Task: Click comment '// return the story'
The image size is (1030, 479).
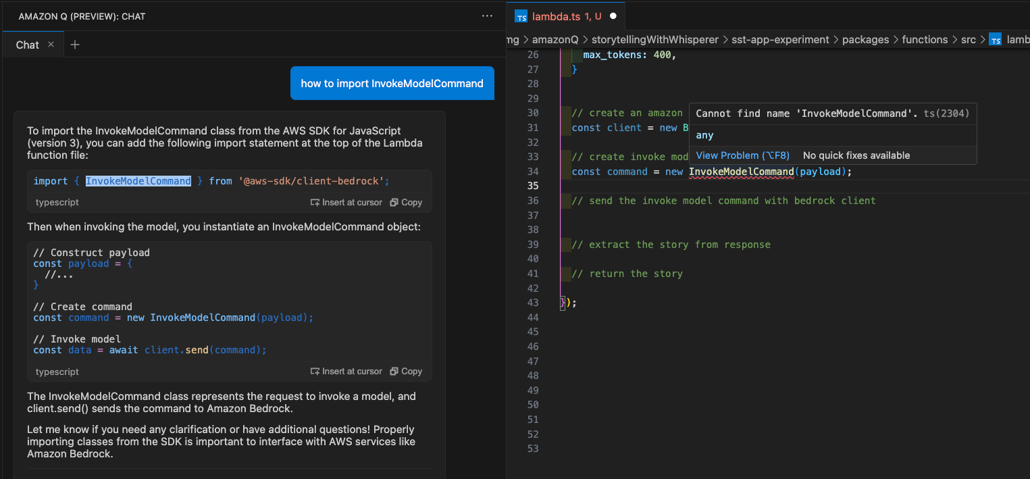Action: [x=627, y=274]
